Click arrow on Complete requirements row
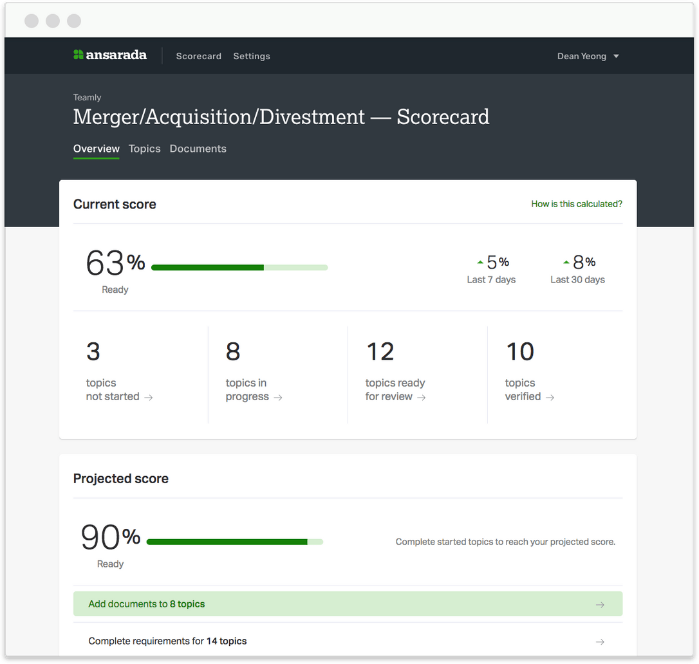 coord(600,641)
